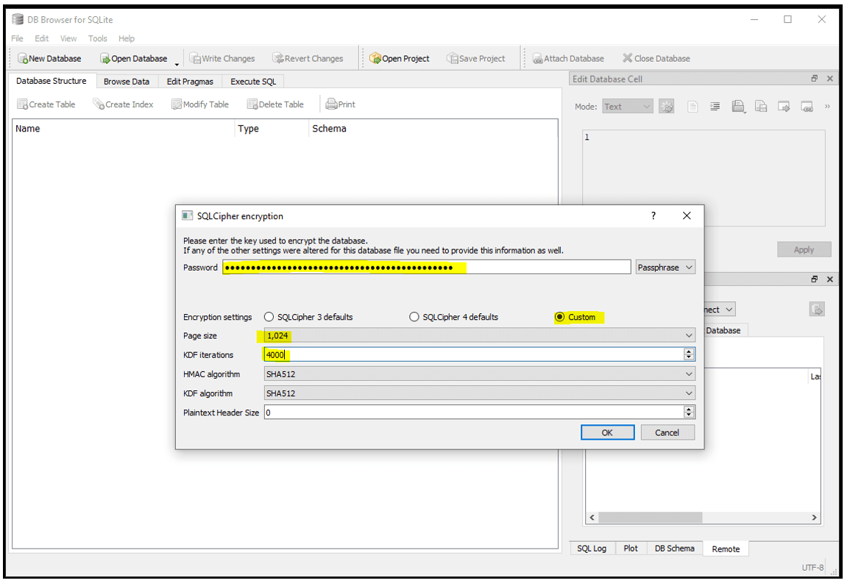Open the partially hidden dropdown in Remote panel
Screen dimensions: 850x586
tap(720, 310)
